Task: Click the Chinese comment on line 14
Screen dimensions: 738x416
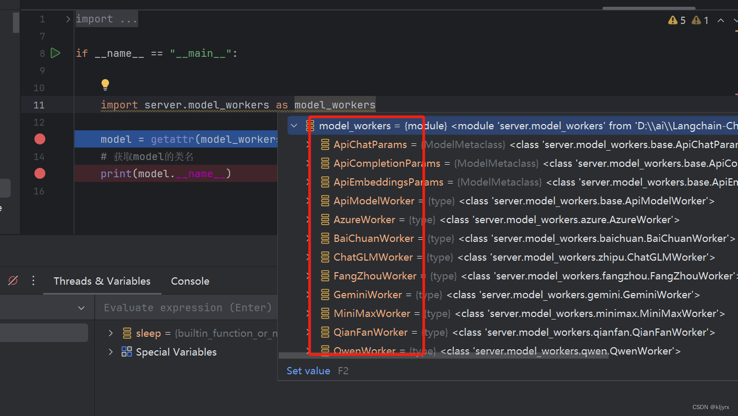Action: pyautogui.click(x=147, y=156)
